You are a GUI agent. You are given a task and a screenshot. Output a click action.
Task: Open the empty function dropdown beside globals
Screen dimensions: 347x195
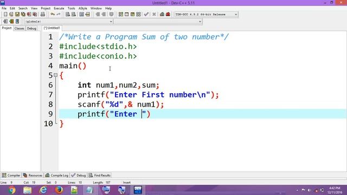[x=158, y=22]
